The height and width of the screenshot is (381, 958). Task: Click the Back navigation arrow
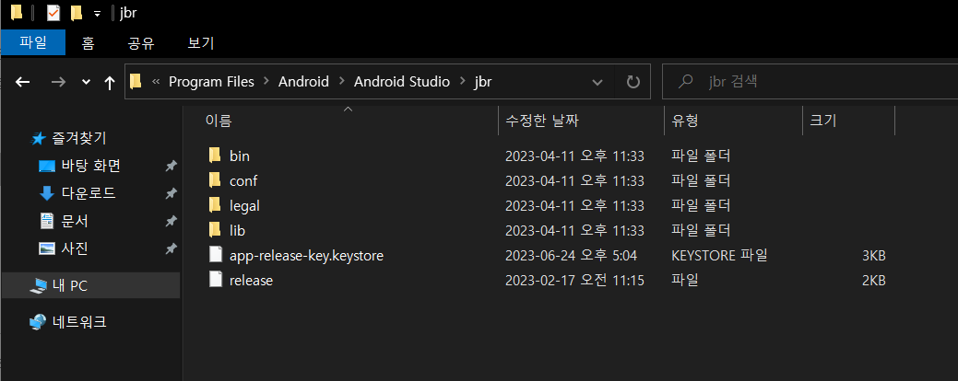pos(23,82)
